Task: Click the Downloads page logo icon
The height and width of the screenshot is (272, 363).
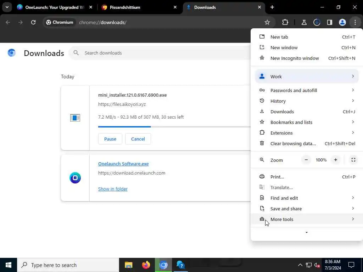Action: 12,53
